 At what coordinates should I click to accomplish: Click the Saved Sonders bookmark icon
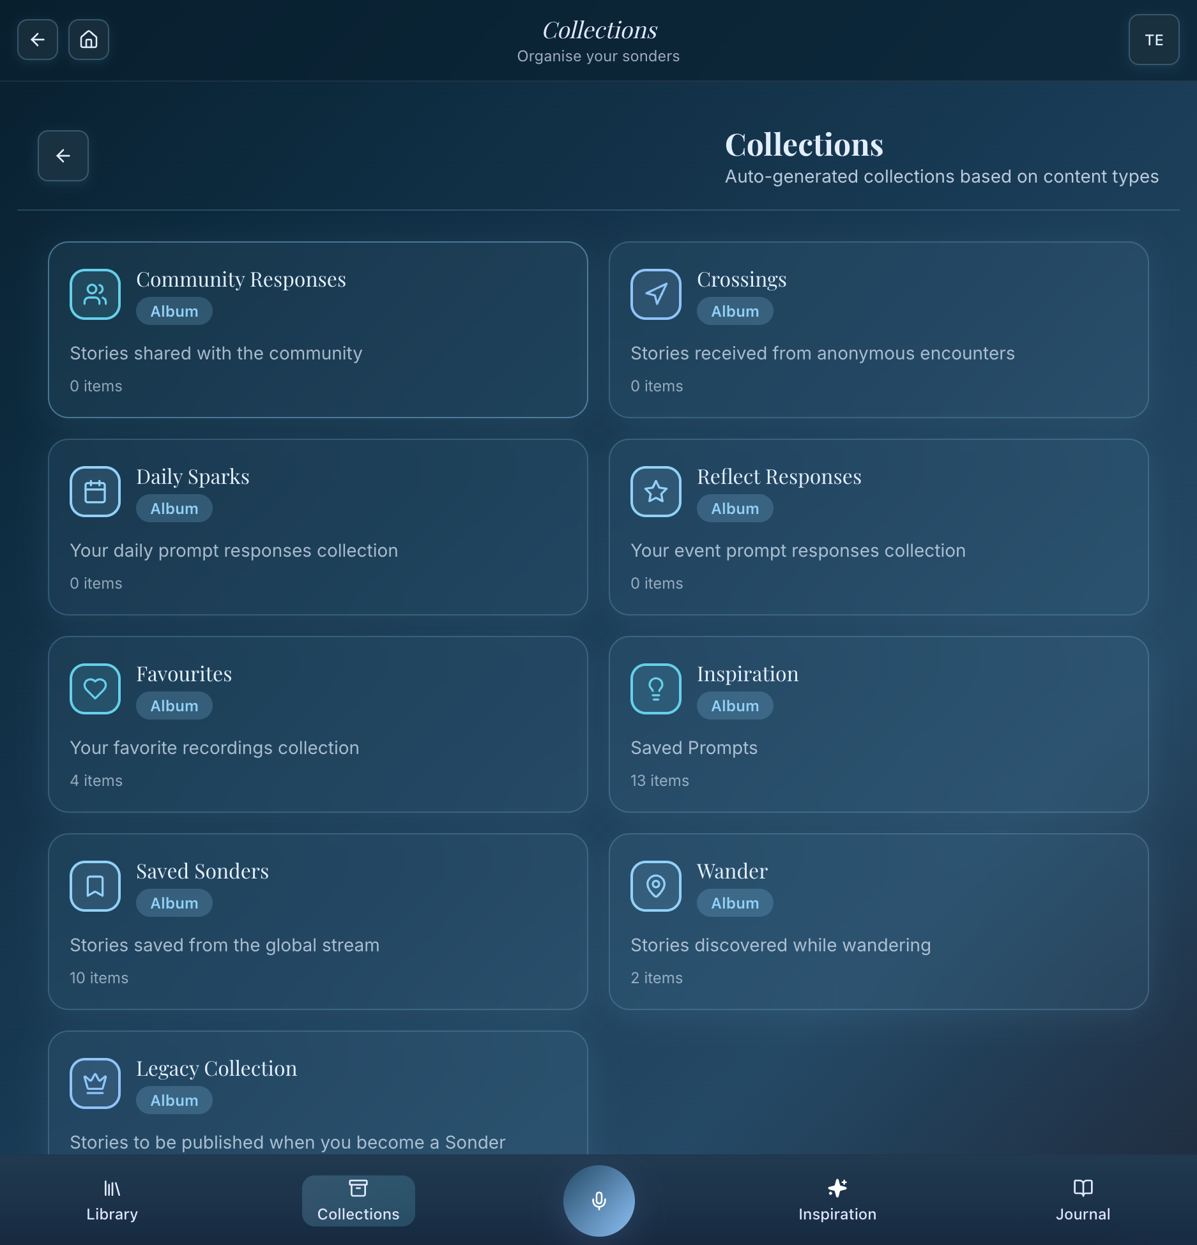click(95, 886)
